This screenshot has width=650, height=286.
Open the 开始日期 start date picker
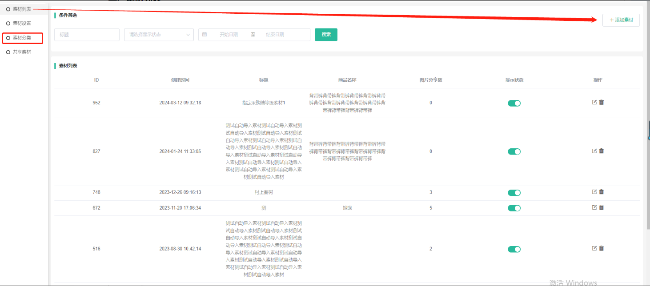click(x=229, y=35)
